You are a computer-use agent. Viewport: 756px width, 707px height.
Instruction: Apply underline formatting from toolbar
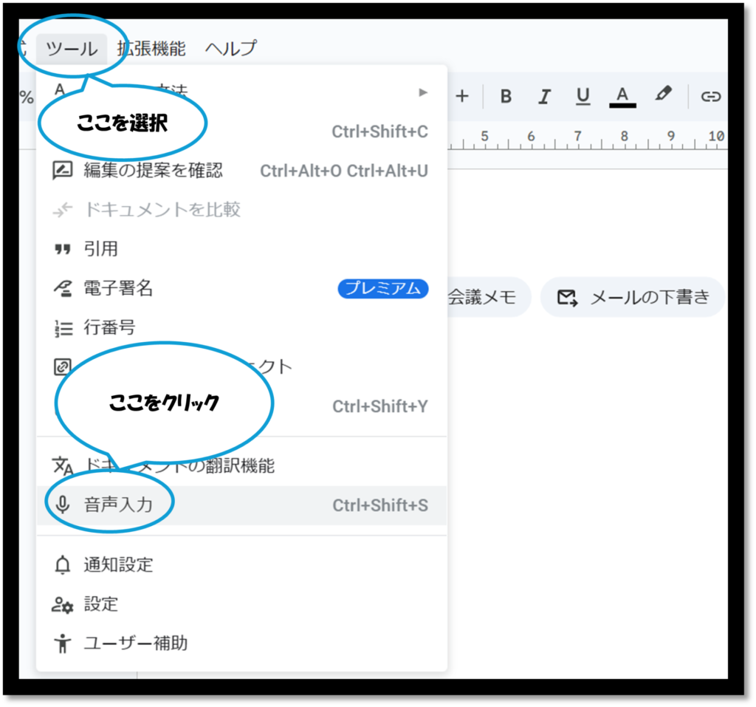pos(583,96)
